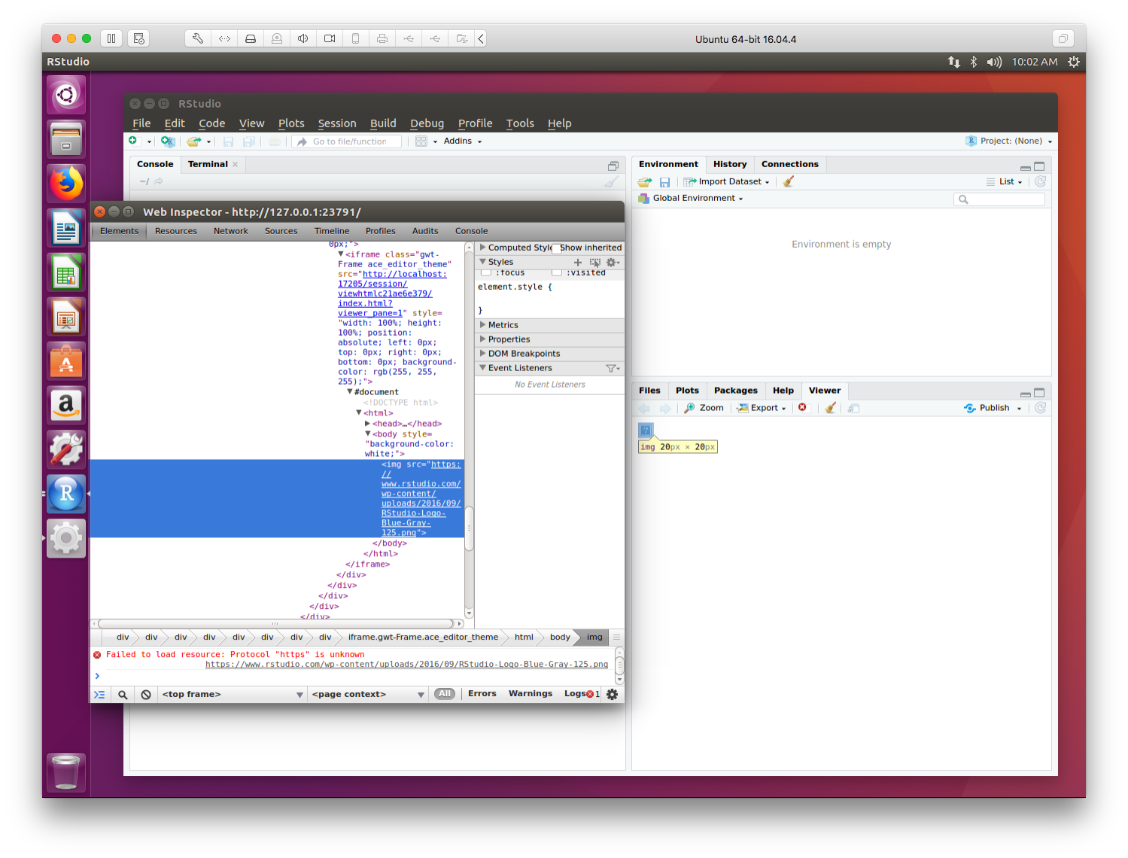This screenshot has height=858, width=1128.
Task: Create a new R script file
Action: click(133, 141)
